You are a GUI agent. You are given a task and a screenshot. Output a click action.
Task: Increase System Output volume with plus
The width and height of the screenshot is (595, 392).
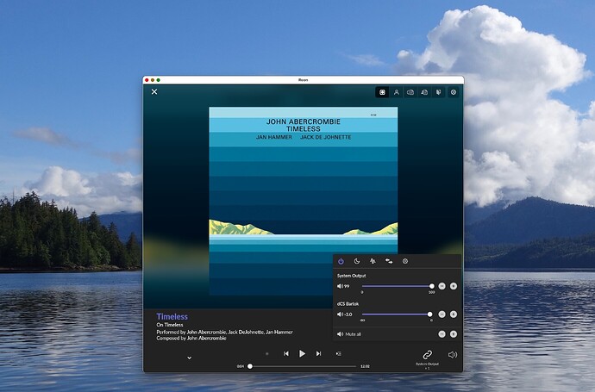(x=453, y=286)
